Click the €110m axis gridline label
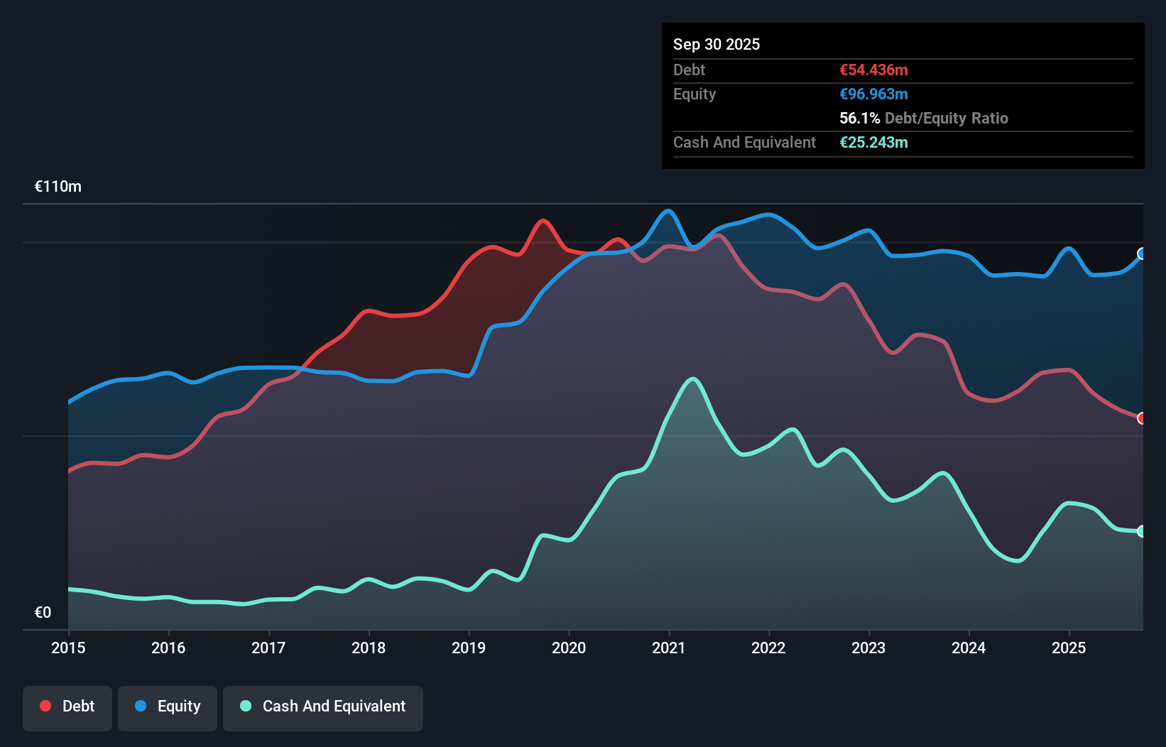The height and width of the screenshot is (747, 1166). pyautogui.click(x=58, y=186)
